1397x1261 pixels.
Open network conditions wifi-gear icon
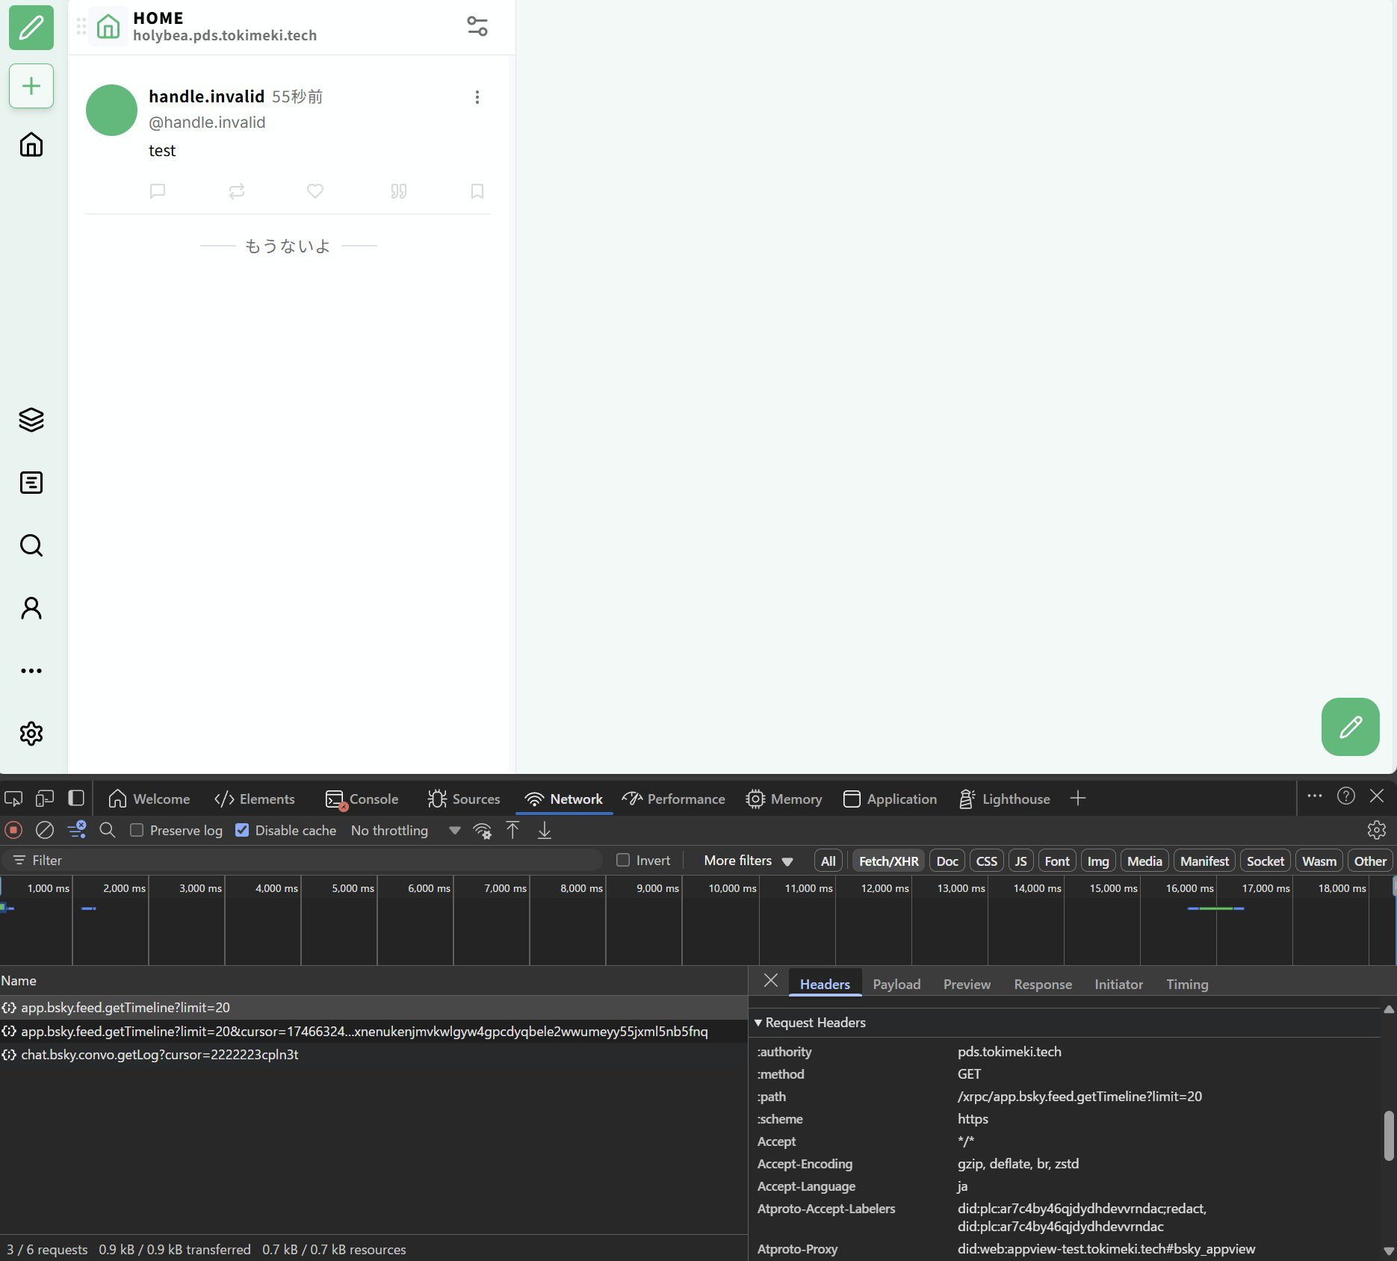click(483, 831)
